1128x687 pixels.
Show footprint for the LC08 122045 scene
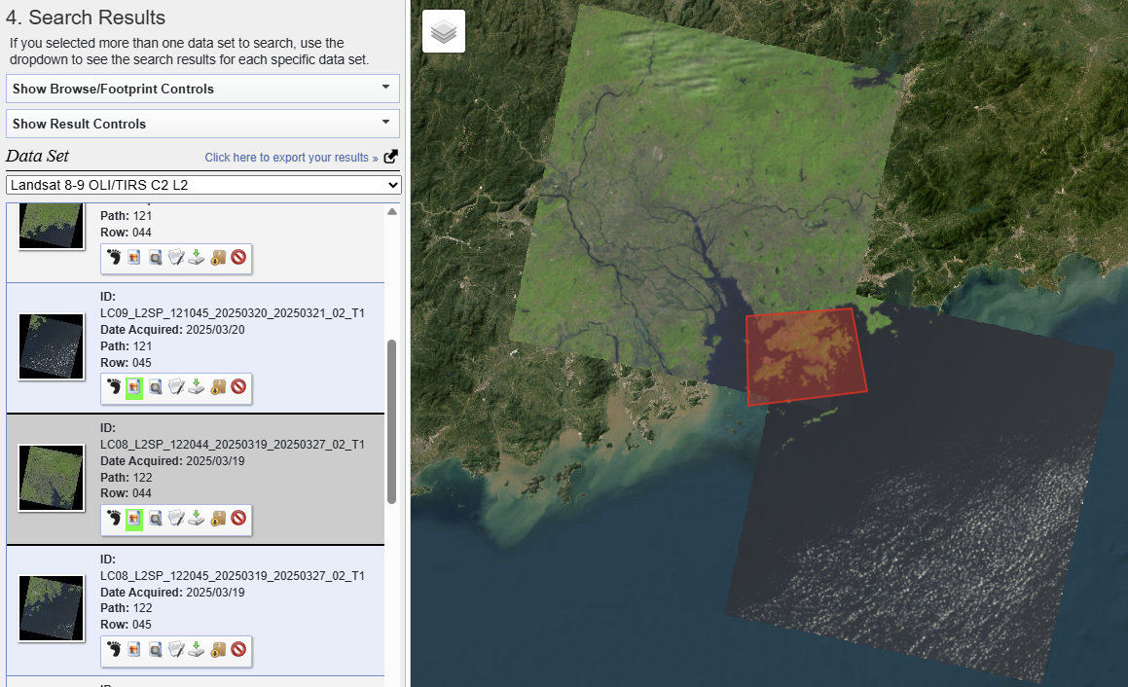pyautogui.click(x=114, y=650)
